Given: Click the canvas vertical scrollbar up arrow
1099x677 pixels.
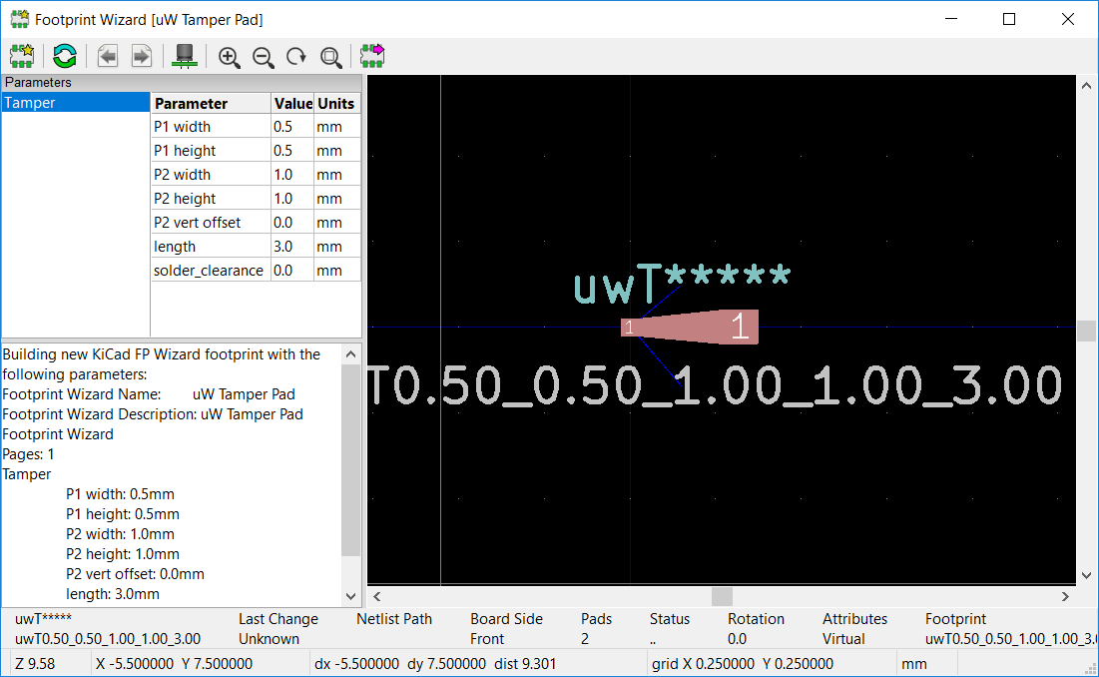Looking at the screenshot, I should pos(1087,86).
